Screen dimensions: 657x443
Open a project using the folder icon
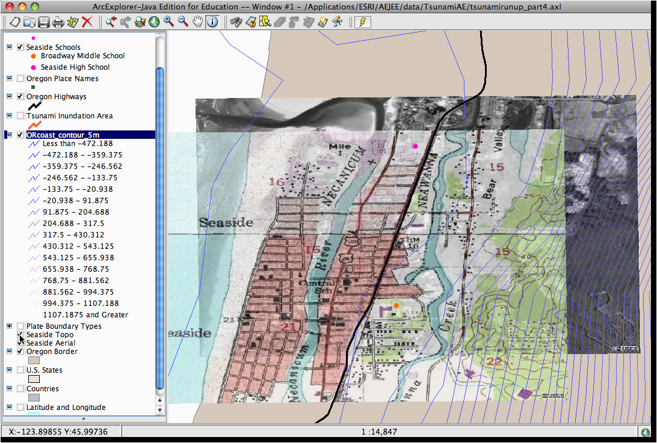click(29, 22)
